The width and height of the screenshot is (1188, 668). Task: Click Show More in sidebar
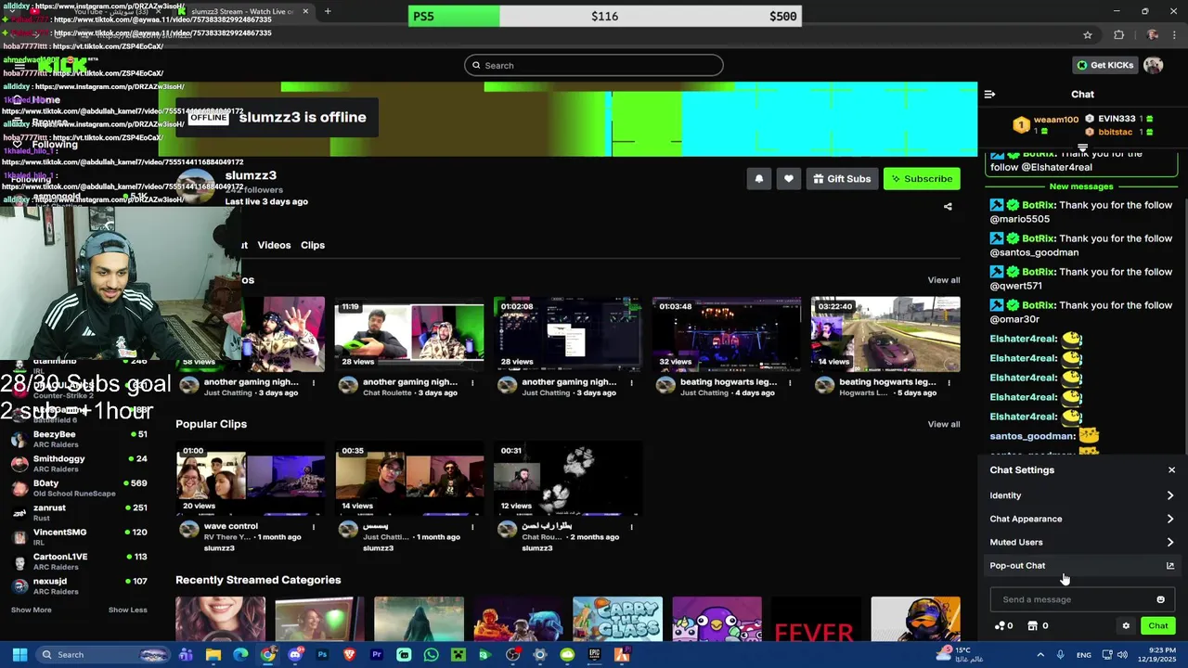click(31, 610)
